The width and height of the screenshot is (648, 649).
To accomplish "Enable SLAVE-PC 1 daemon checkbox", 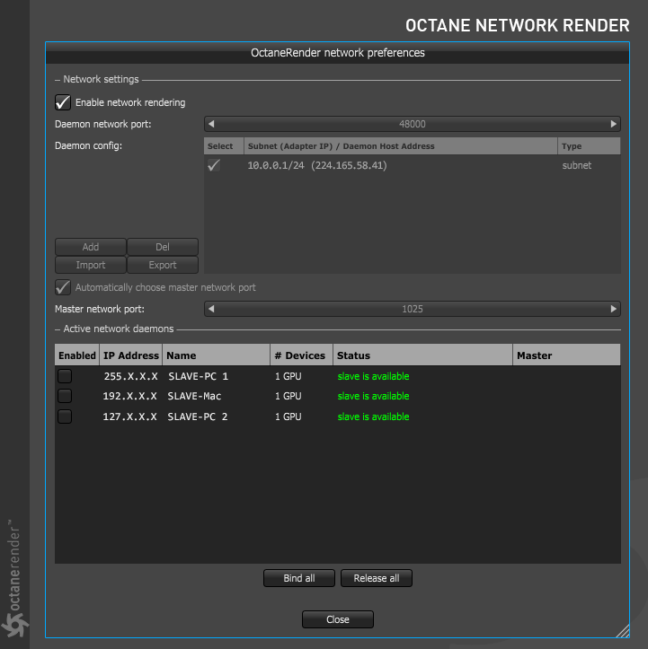I will [65, 376].
